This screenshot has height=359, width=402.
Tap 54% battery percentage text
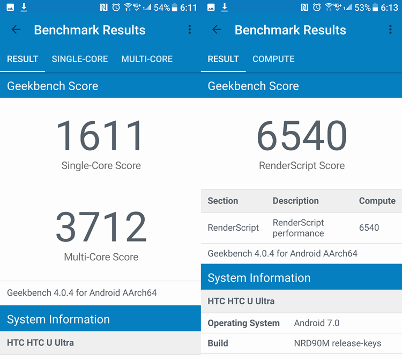tap(162, 8)
